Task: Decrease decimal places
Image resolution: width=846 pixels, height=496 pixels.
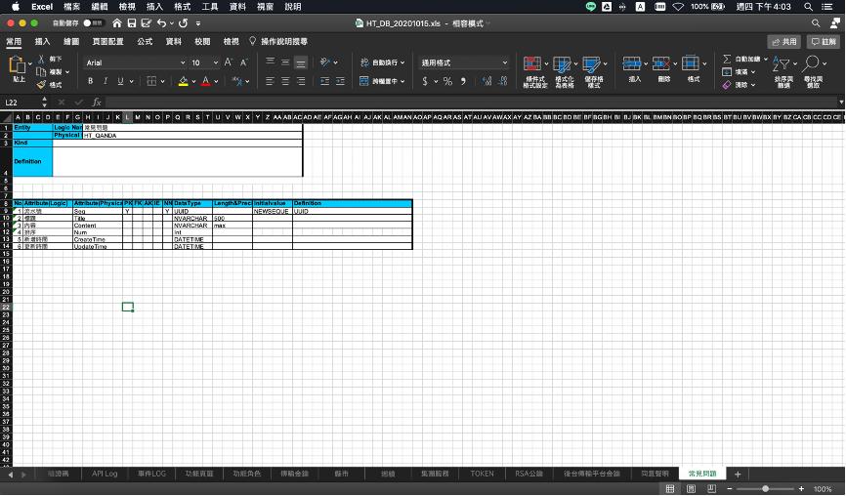Action: coord(503,81)
